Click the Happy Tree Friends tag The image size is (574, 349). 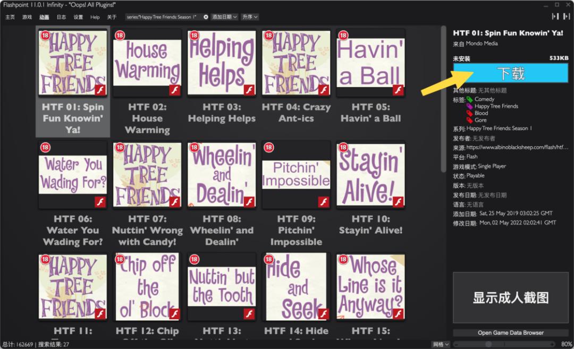(x=496, y=106)
